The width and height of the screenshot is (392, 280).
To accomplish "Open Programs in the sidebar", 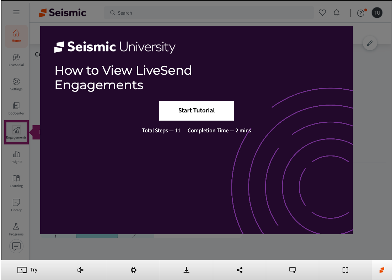I will tap(16, 229).
